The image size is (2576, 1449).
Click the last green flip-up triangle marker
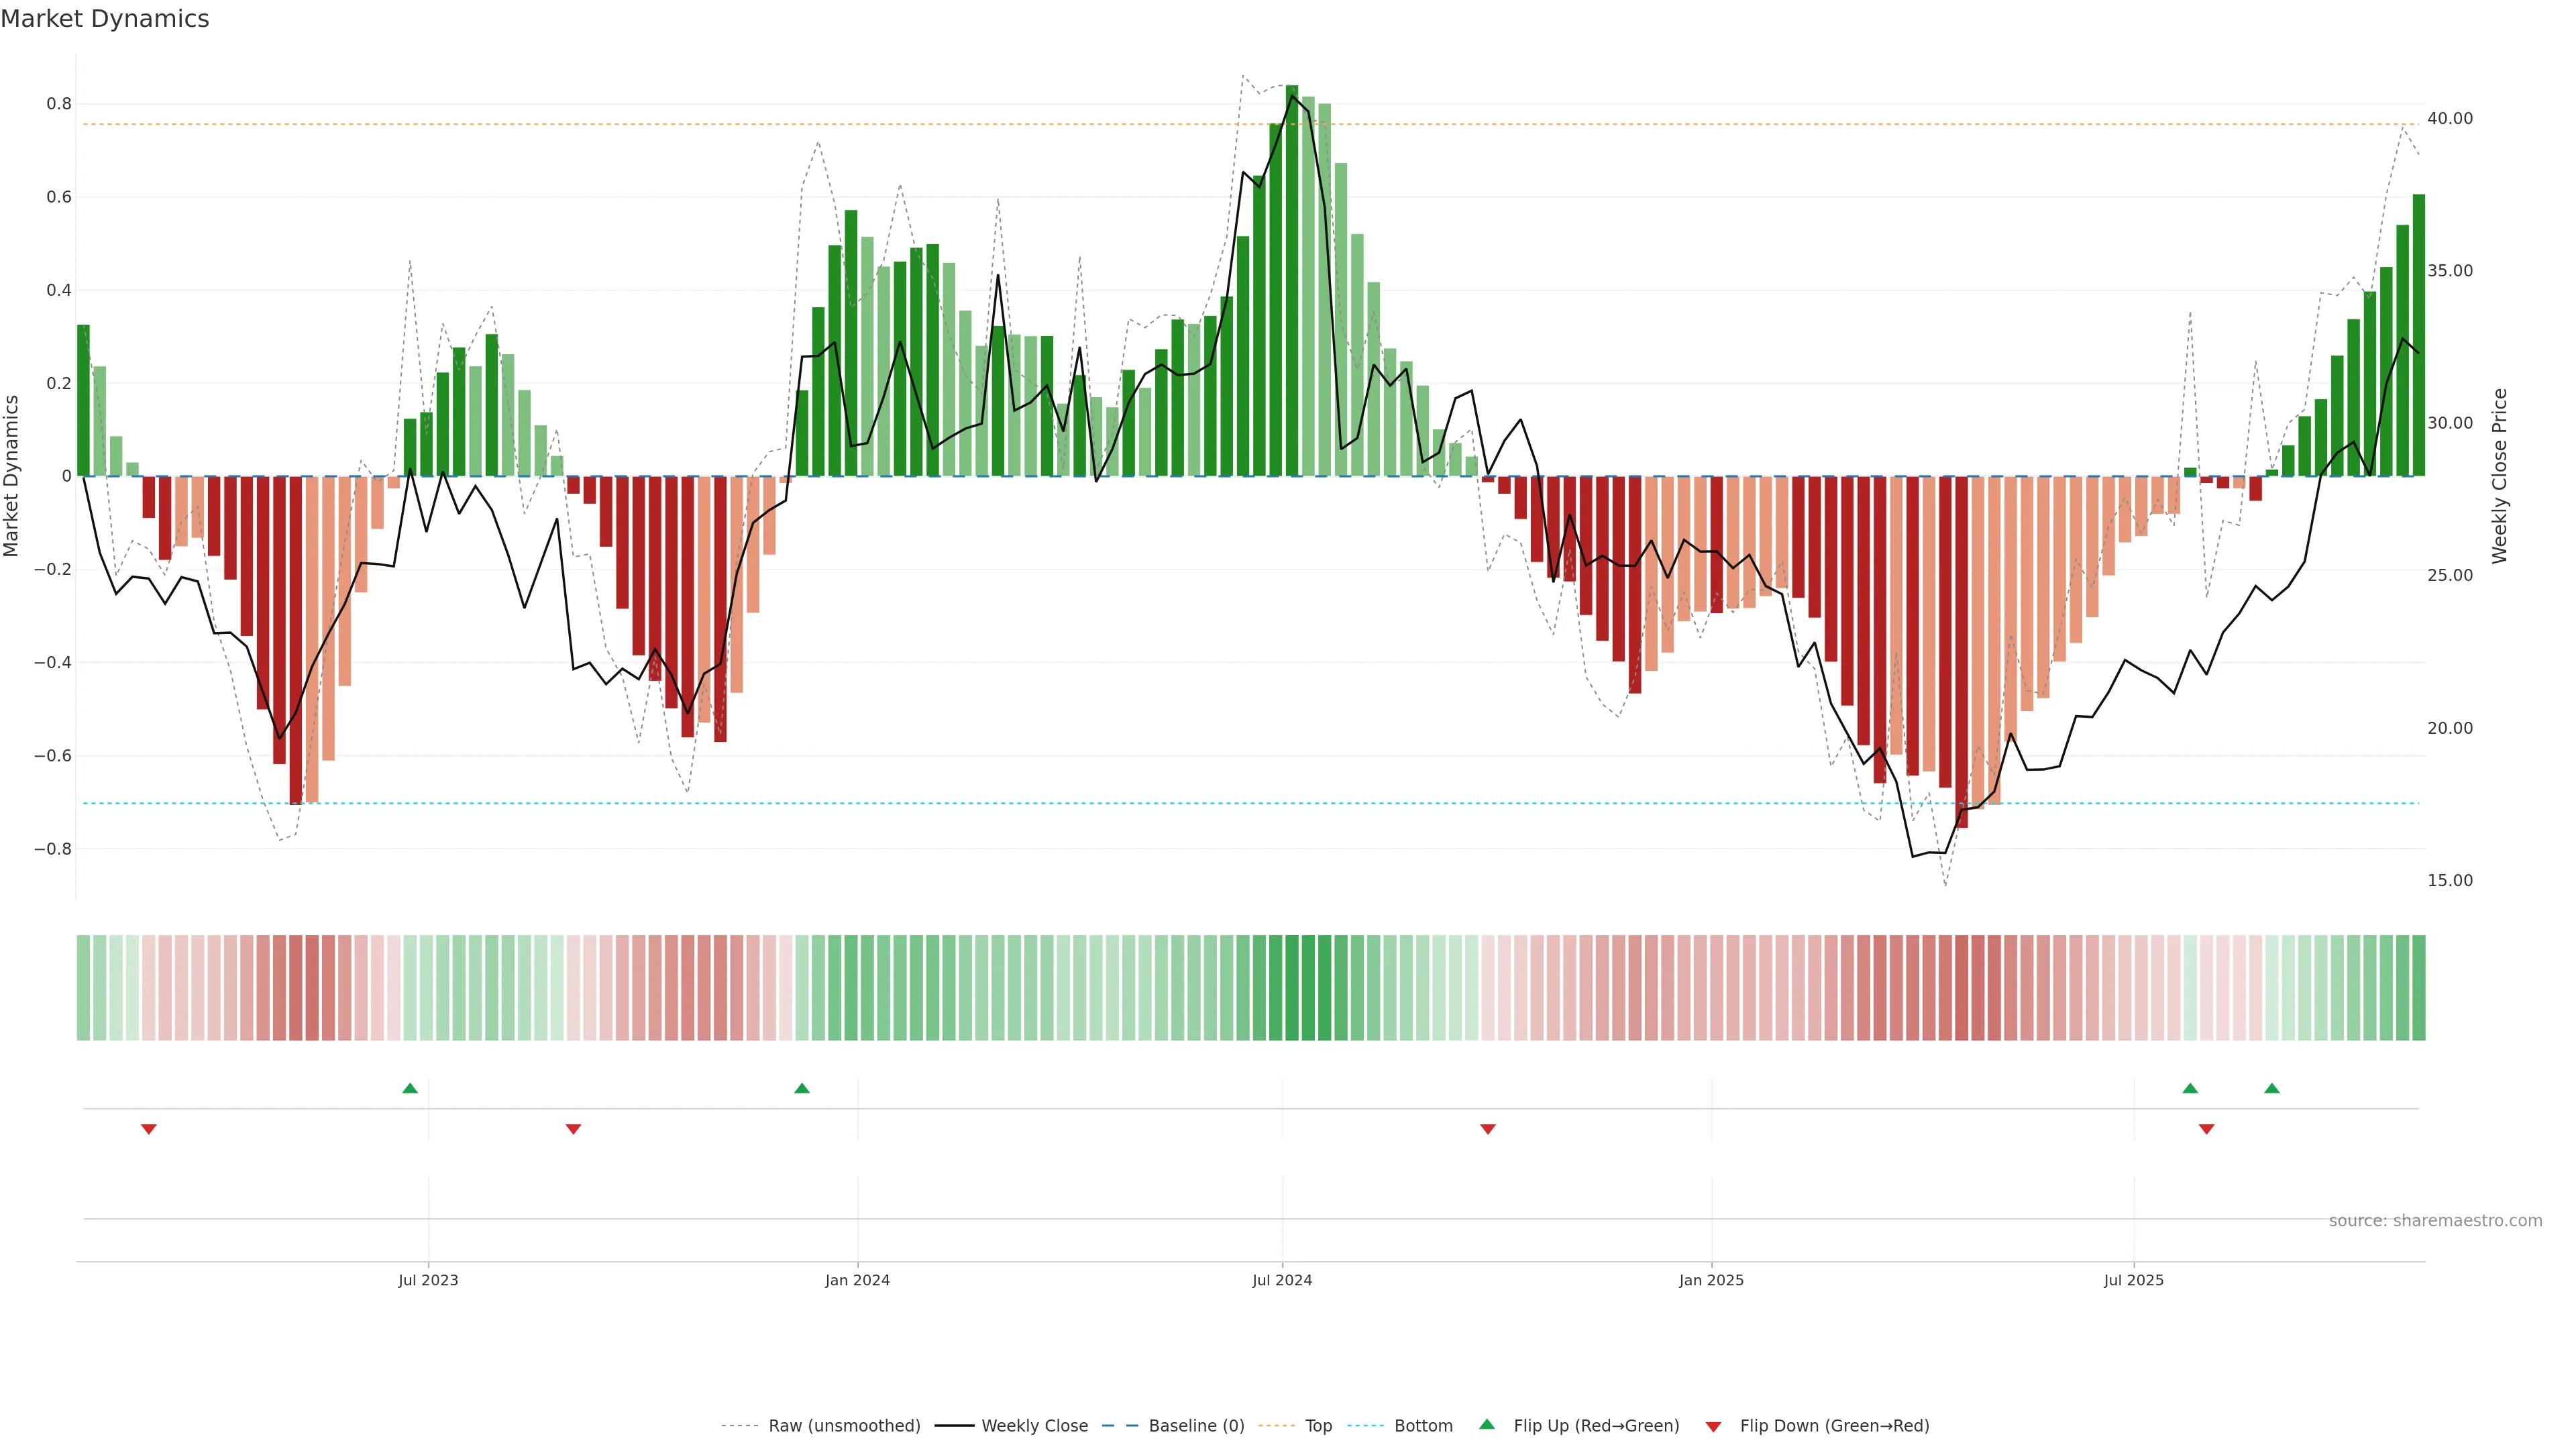pyautogui.click(x=2272, y=1088)
